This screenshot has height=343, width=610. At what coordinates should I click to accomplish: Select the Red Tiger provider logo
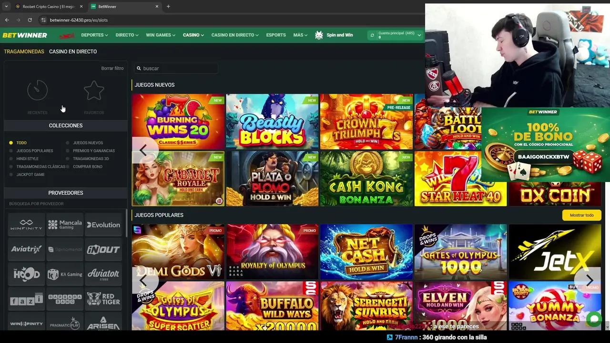click(103, 299)
